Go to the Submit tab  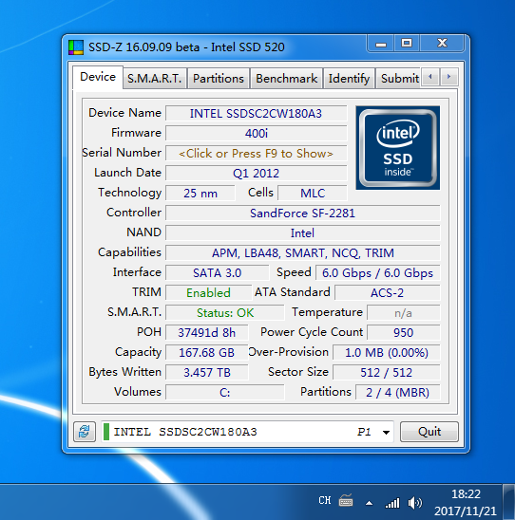[x=399, y=79]
